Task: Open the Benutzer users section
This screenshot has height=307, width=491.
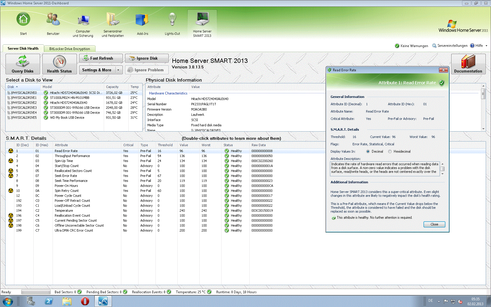Action: 53,24
